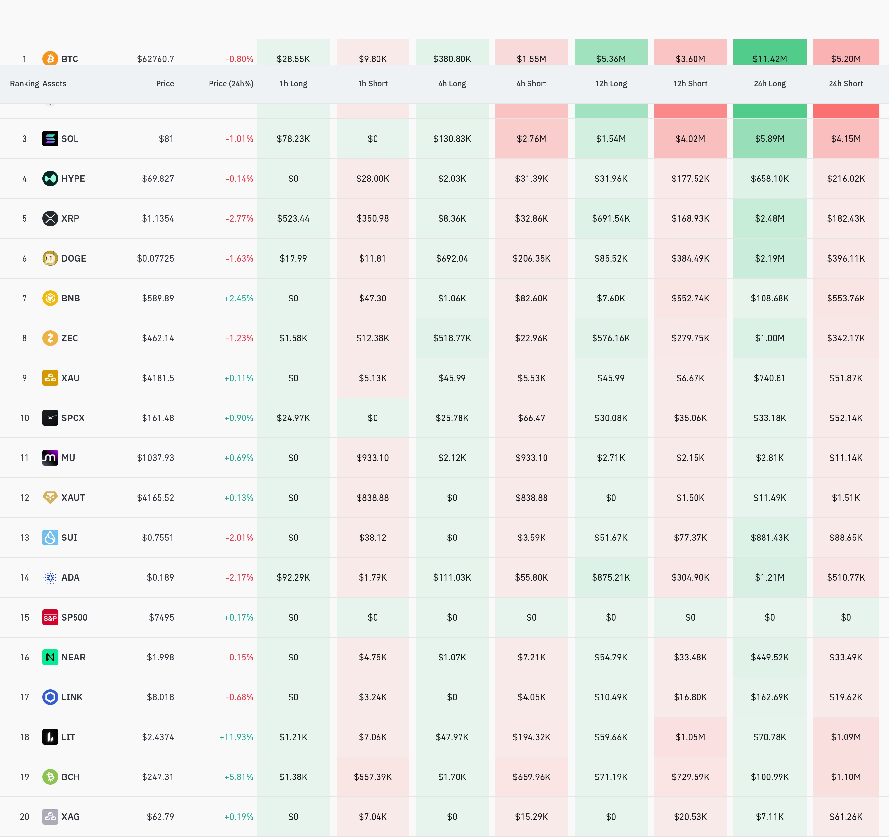Image resolution: width=889 pixels, height=837 pixels.
Task: Click the BTC Bitcoin coin icon
Action: coord(50,58)
